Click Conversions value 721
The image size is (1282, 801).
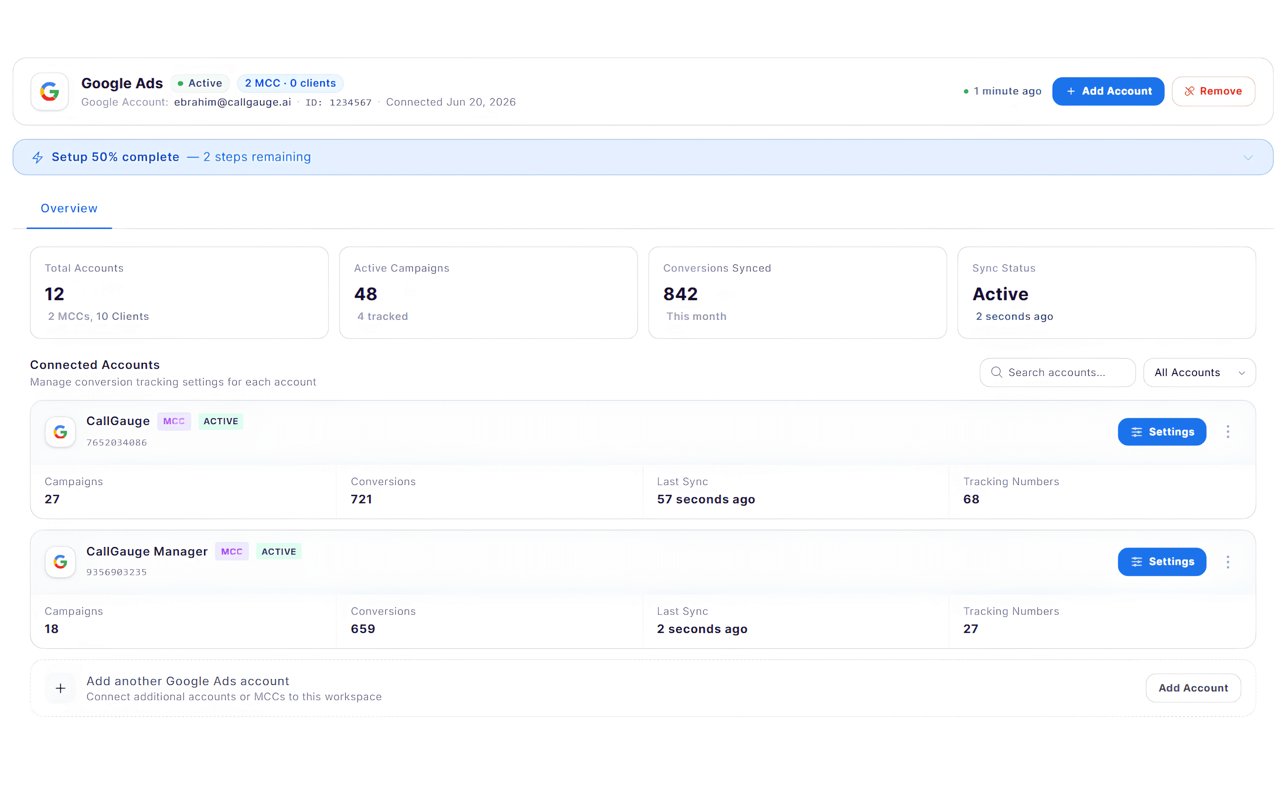click(x=361, y=500)
